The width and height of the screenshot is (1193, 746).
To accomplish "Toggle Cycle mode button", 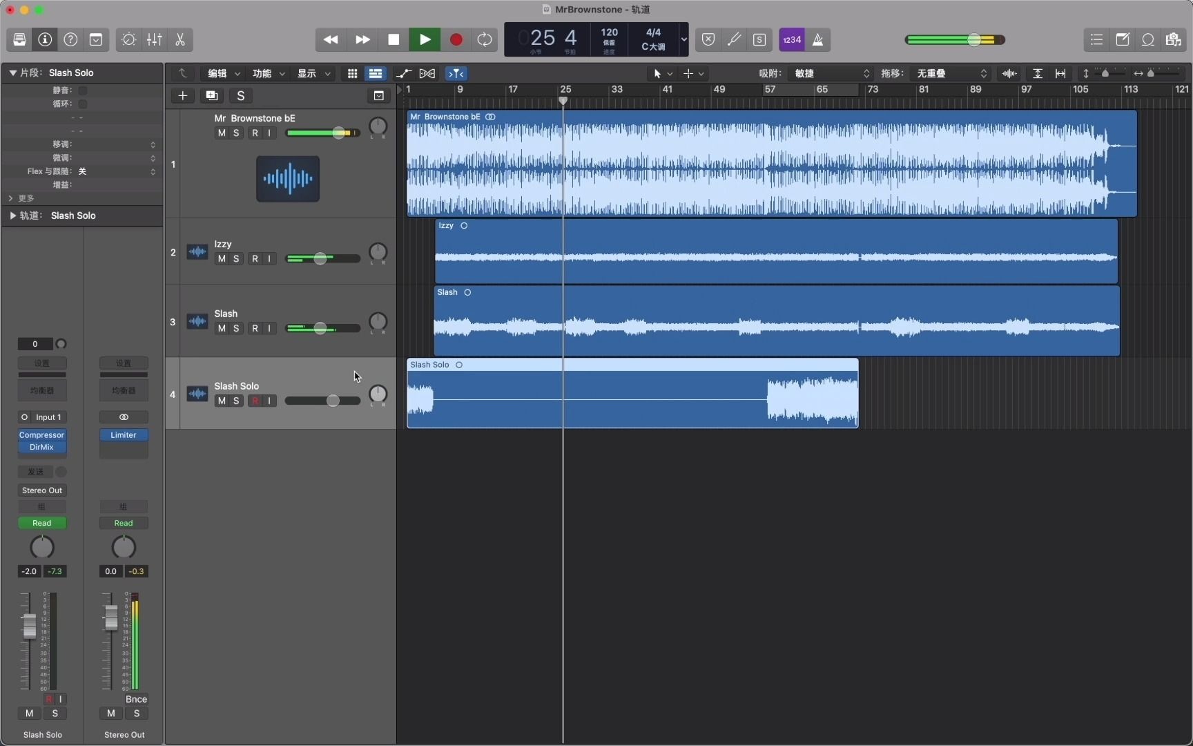I will pos(485,39).
